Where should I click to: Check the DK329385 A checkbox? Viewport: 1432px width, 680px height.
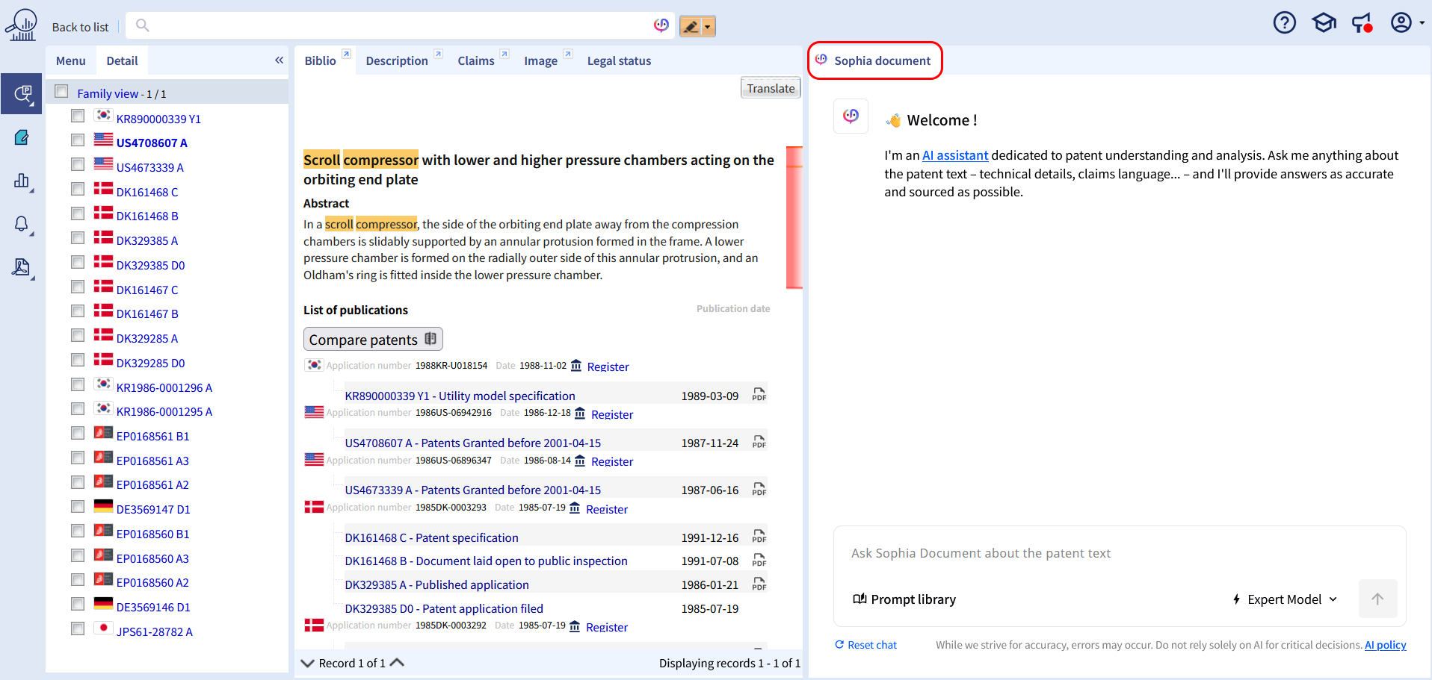[78, 237]
